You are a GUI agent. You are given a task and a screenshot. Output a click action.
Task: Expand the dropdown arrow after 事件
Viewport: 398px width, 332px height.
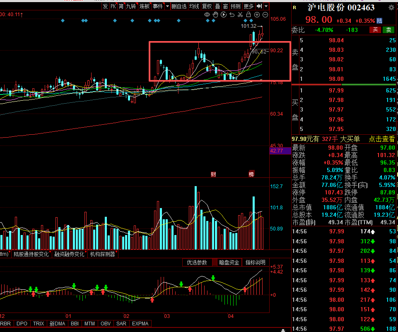(x=167, y=6)
